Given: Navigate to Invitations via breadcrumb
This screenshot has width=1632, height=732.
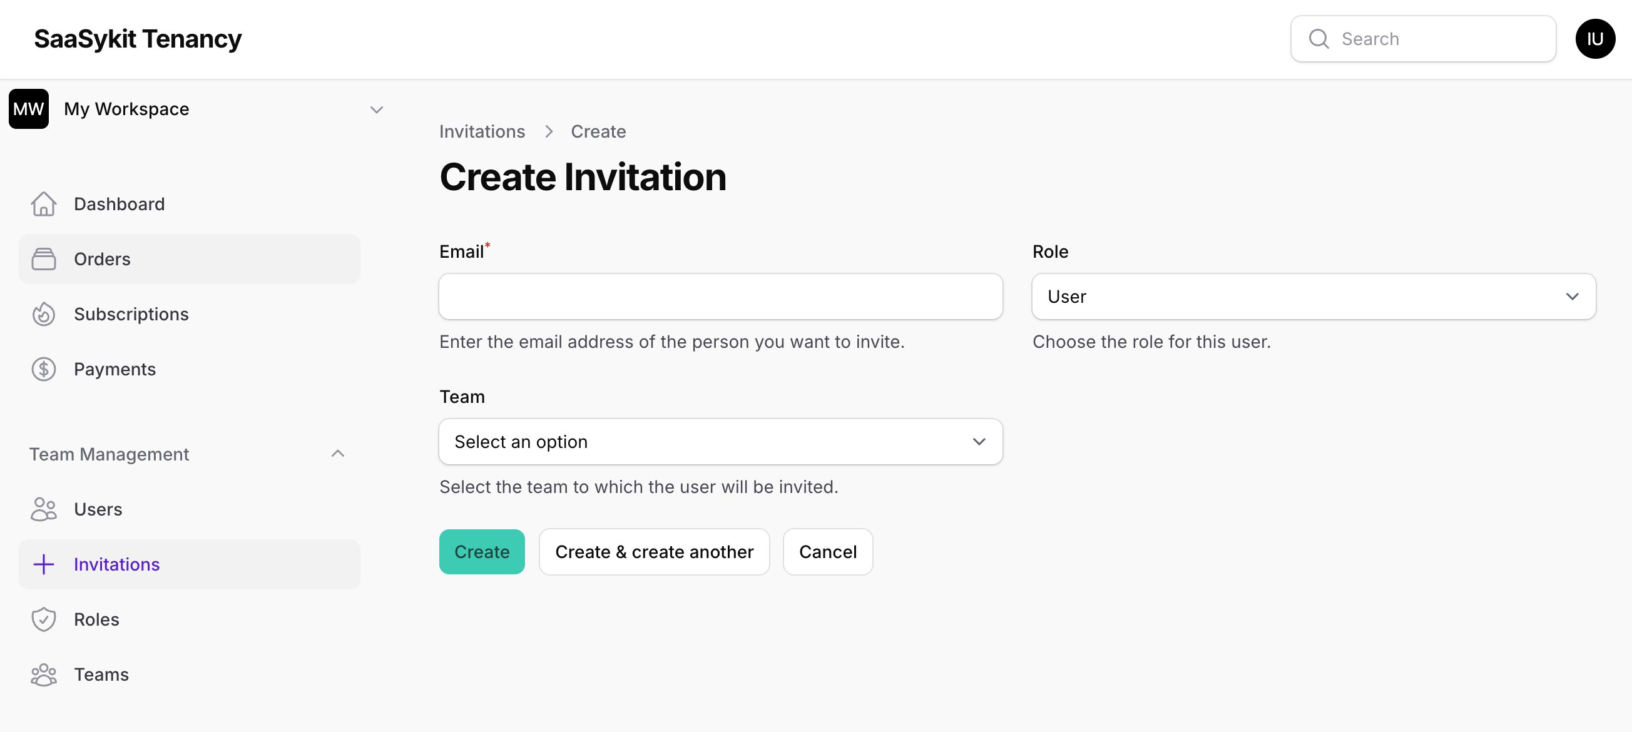Looking at the screenshot, I should pyautogui.click(x=482, y=131).
